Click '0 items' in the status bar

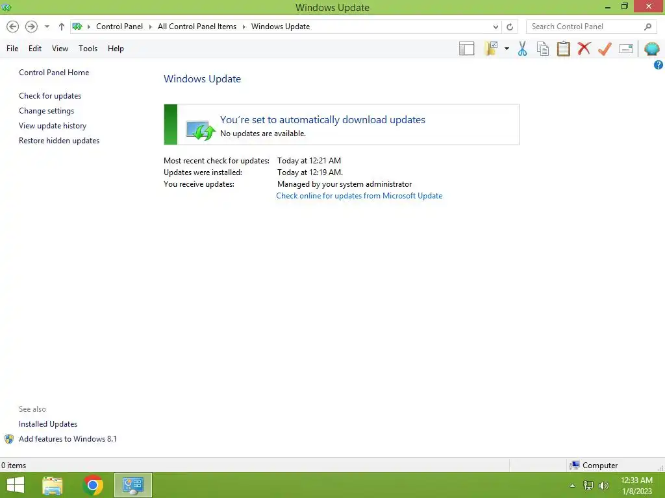click(14, 466)
